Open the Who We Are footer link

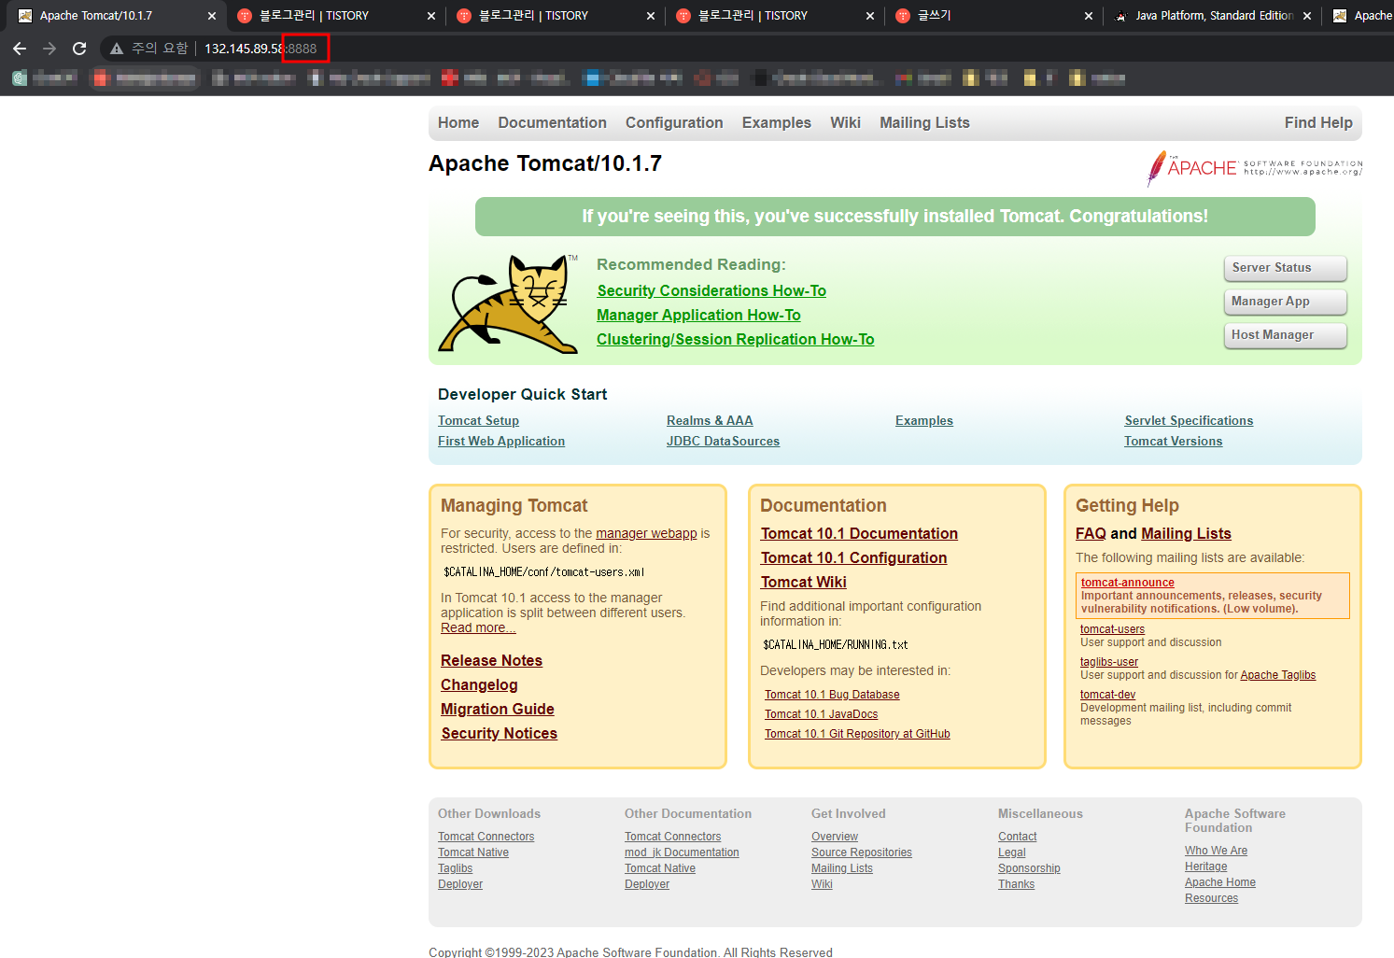pyautogui.click(x=1216, y=851)
